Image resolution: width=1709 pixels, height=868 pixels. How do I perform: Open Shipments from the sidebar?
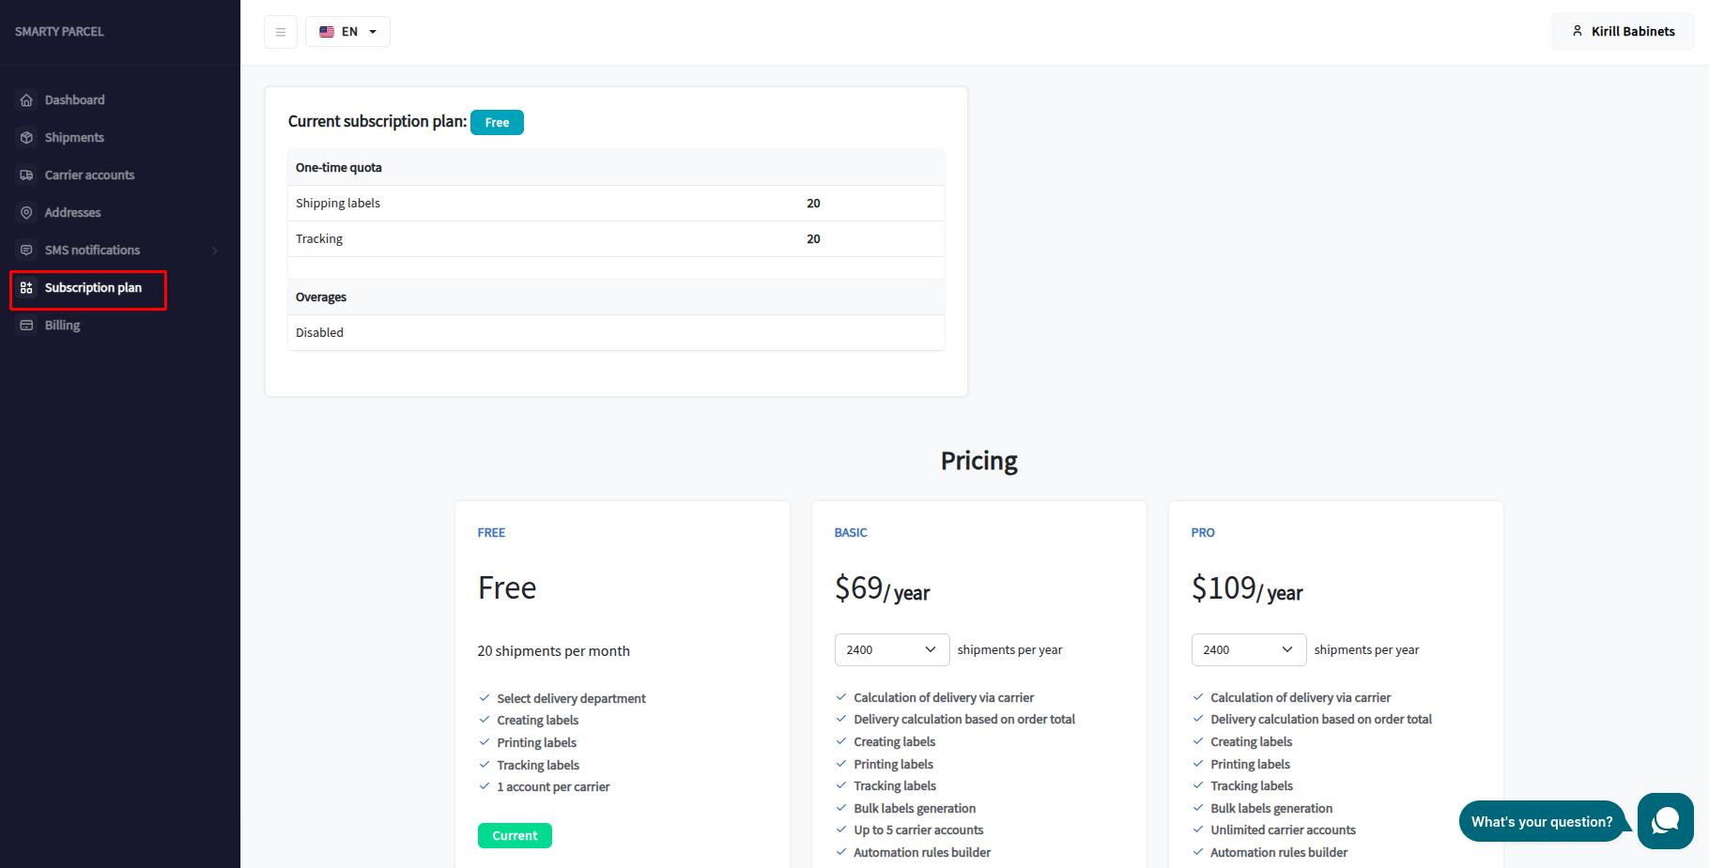click(x=74, y=138)
